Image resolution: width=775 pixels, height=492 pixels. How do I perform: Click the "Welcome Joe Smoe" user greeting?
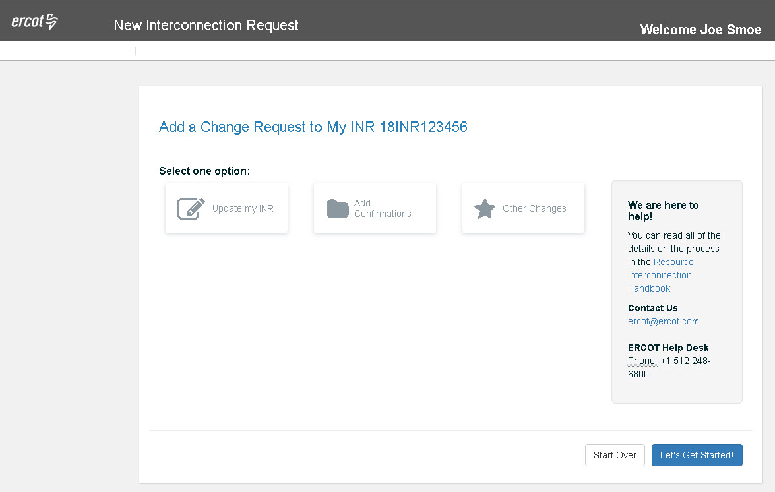[700, 30]
